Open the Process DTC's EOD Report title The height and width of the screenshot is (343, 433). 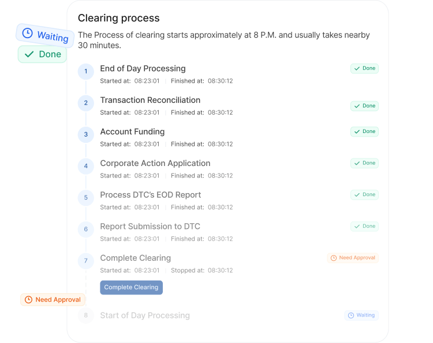click(x=151, y=195)
